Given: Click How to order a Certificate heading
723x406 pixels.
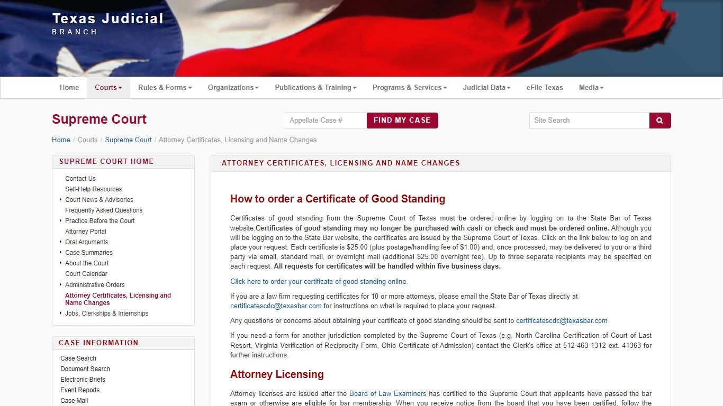Looking at the screenshot, I should click(338, 199).
